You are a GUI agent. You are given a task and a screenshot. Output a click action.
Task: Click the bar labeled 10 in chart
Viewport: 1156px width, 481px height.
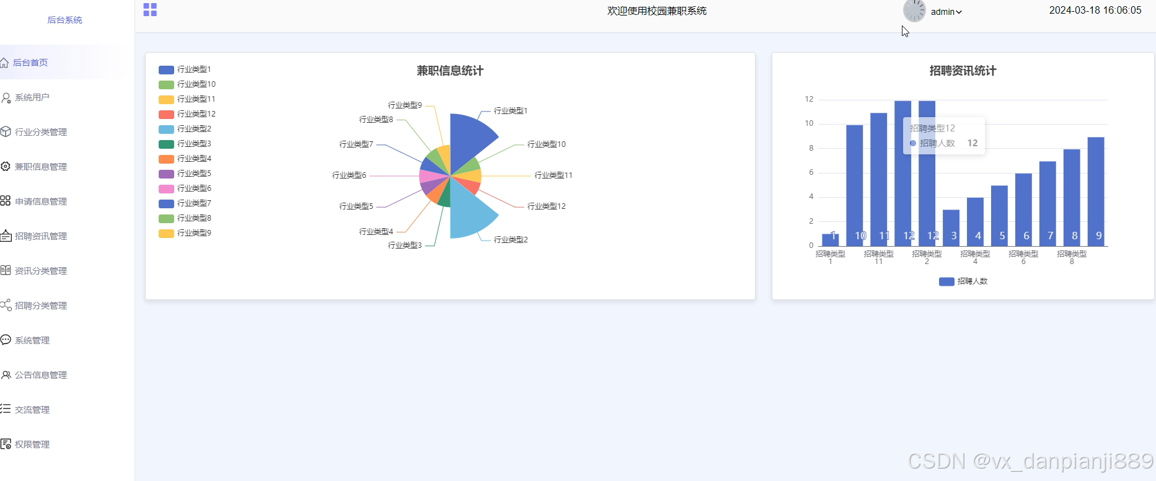pyautogui.click(x=854, y=185)
